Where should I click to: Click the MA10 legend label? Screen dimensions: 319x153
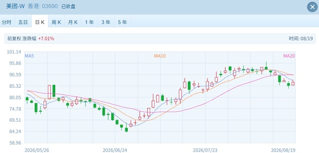tap(160, 56)
